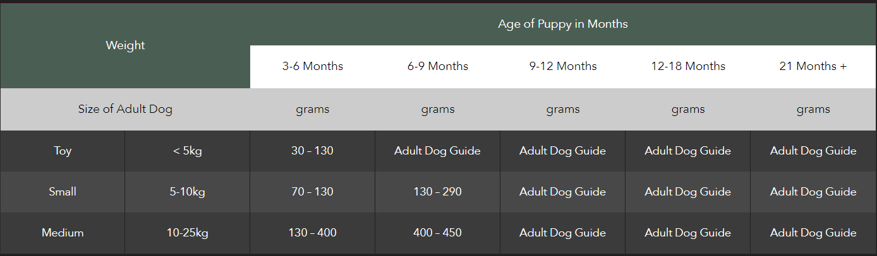
Task: Click Adult Dog Guide for Toy 6-9 Months
Action: pos(438,151)
